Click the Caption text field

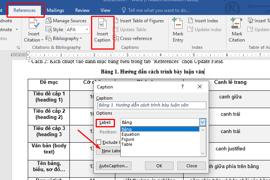click(x=151, y=105)
